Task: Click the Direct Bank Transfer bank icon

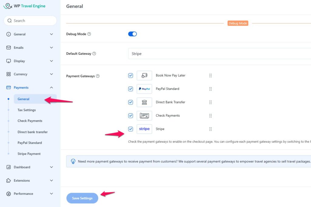Action: coord(144,102)
